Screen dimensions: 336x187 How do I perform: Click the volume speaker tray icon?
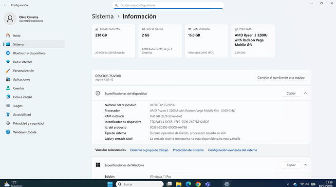pyautogui.click(x=307, y=184)
